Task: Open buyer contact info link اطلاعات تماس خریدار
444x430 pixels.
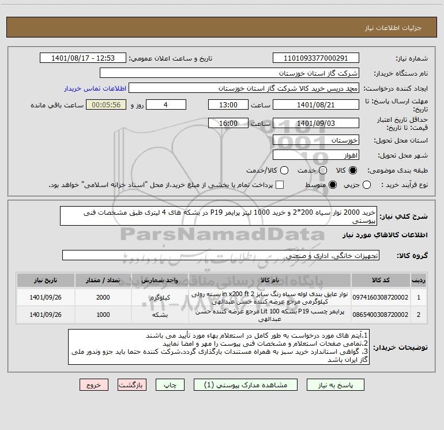Action: (95, 88)
